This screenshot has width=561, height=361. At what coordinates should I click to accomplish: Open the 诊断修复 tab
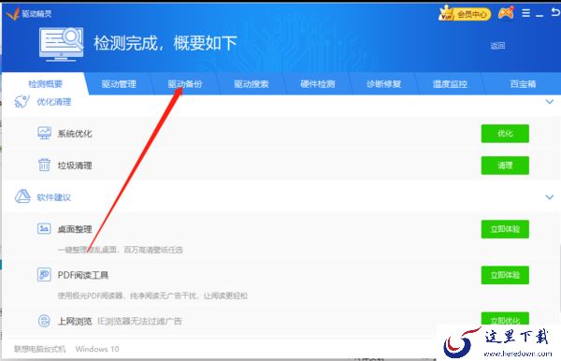pyautogui.click(x=383, y=84)
